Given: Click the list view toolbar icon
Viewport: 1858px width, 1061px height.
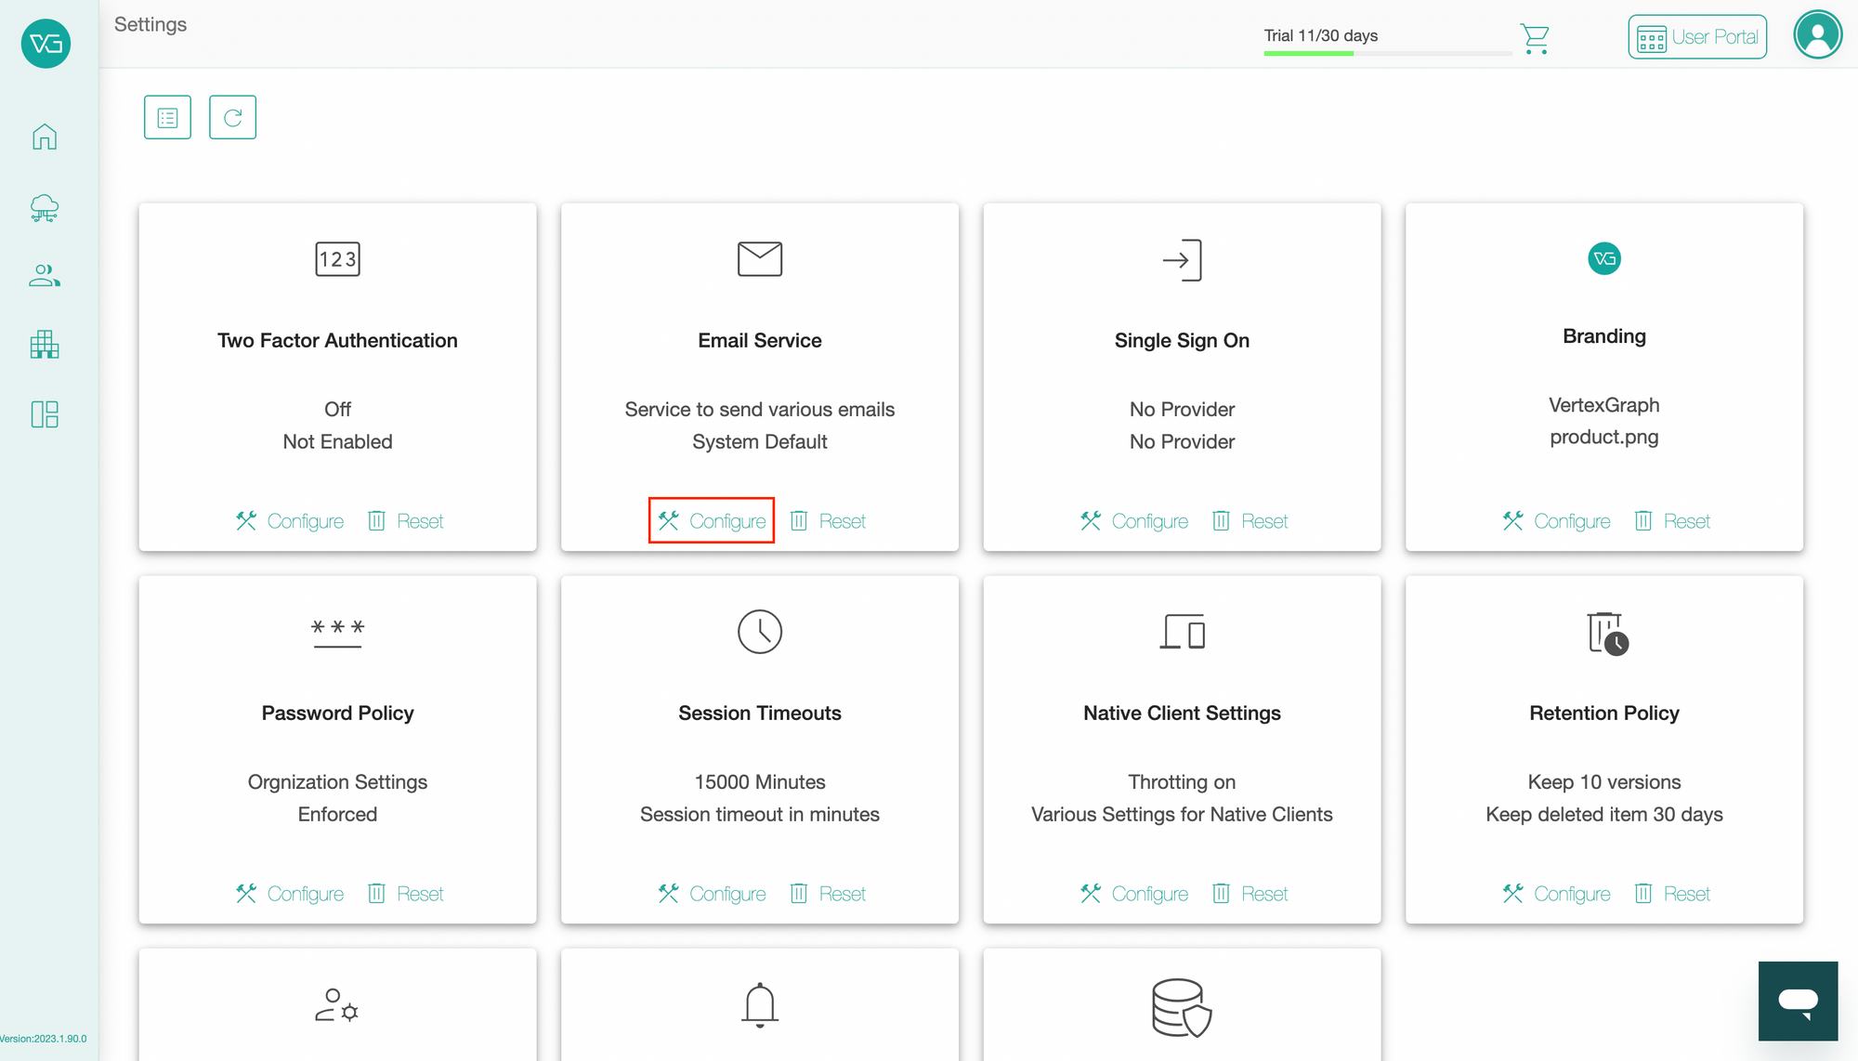Looking at the screenshot, I should tap(167, 117).
